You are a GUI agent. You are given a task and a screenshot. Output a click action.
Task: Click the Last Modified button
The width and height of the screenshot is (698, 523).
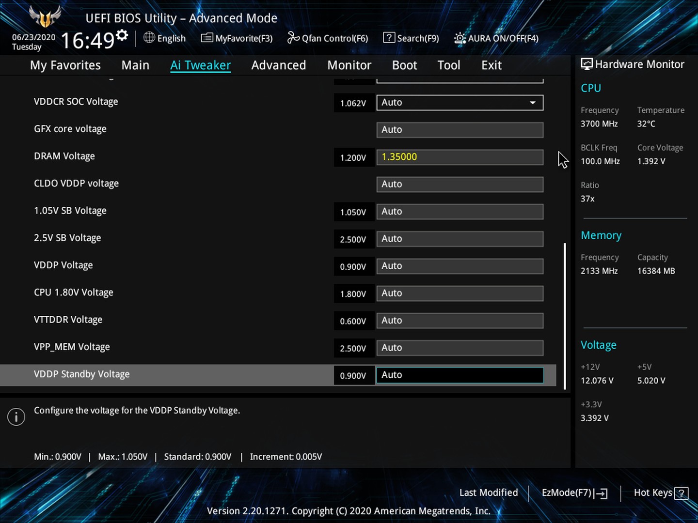[x=489, y=492]
